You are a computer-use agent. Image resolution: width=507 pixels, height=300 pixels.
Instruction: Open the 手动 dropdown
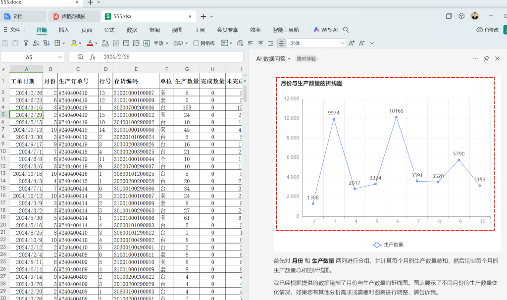tap(161, 43)
